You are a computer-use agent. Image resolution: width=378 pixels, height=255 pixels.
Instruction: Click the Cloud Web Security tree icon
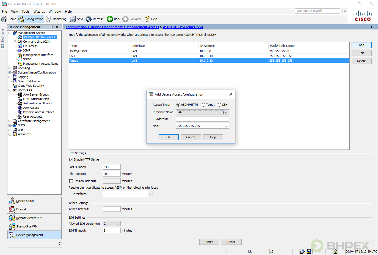[x=15, y=86]
